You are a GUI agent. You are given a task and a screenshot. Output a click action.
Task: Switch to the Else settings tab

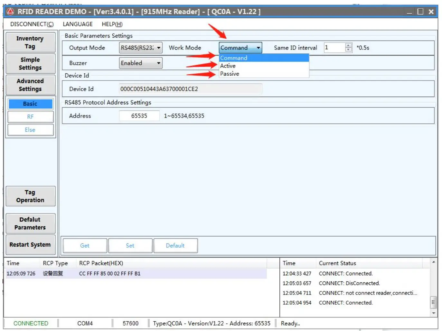click(30, 130)
